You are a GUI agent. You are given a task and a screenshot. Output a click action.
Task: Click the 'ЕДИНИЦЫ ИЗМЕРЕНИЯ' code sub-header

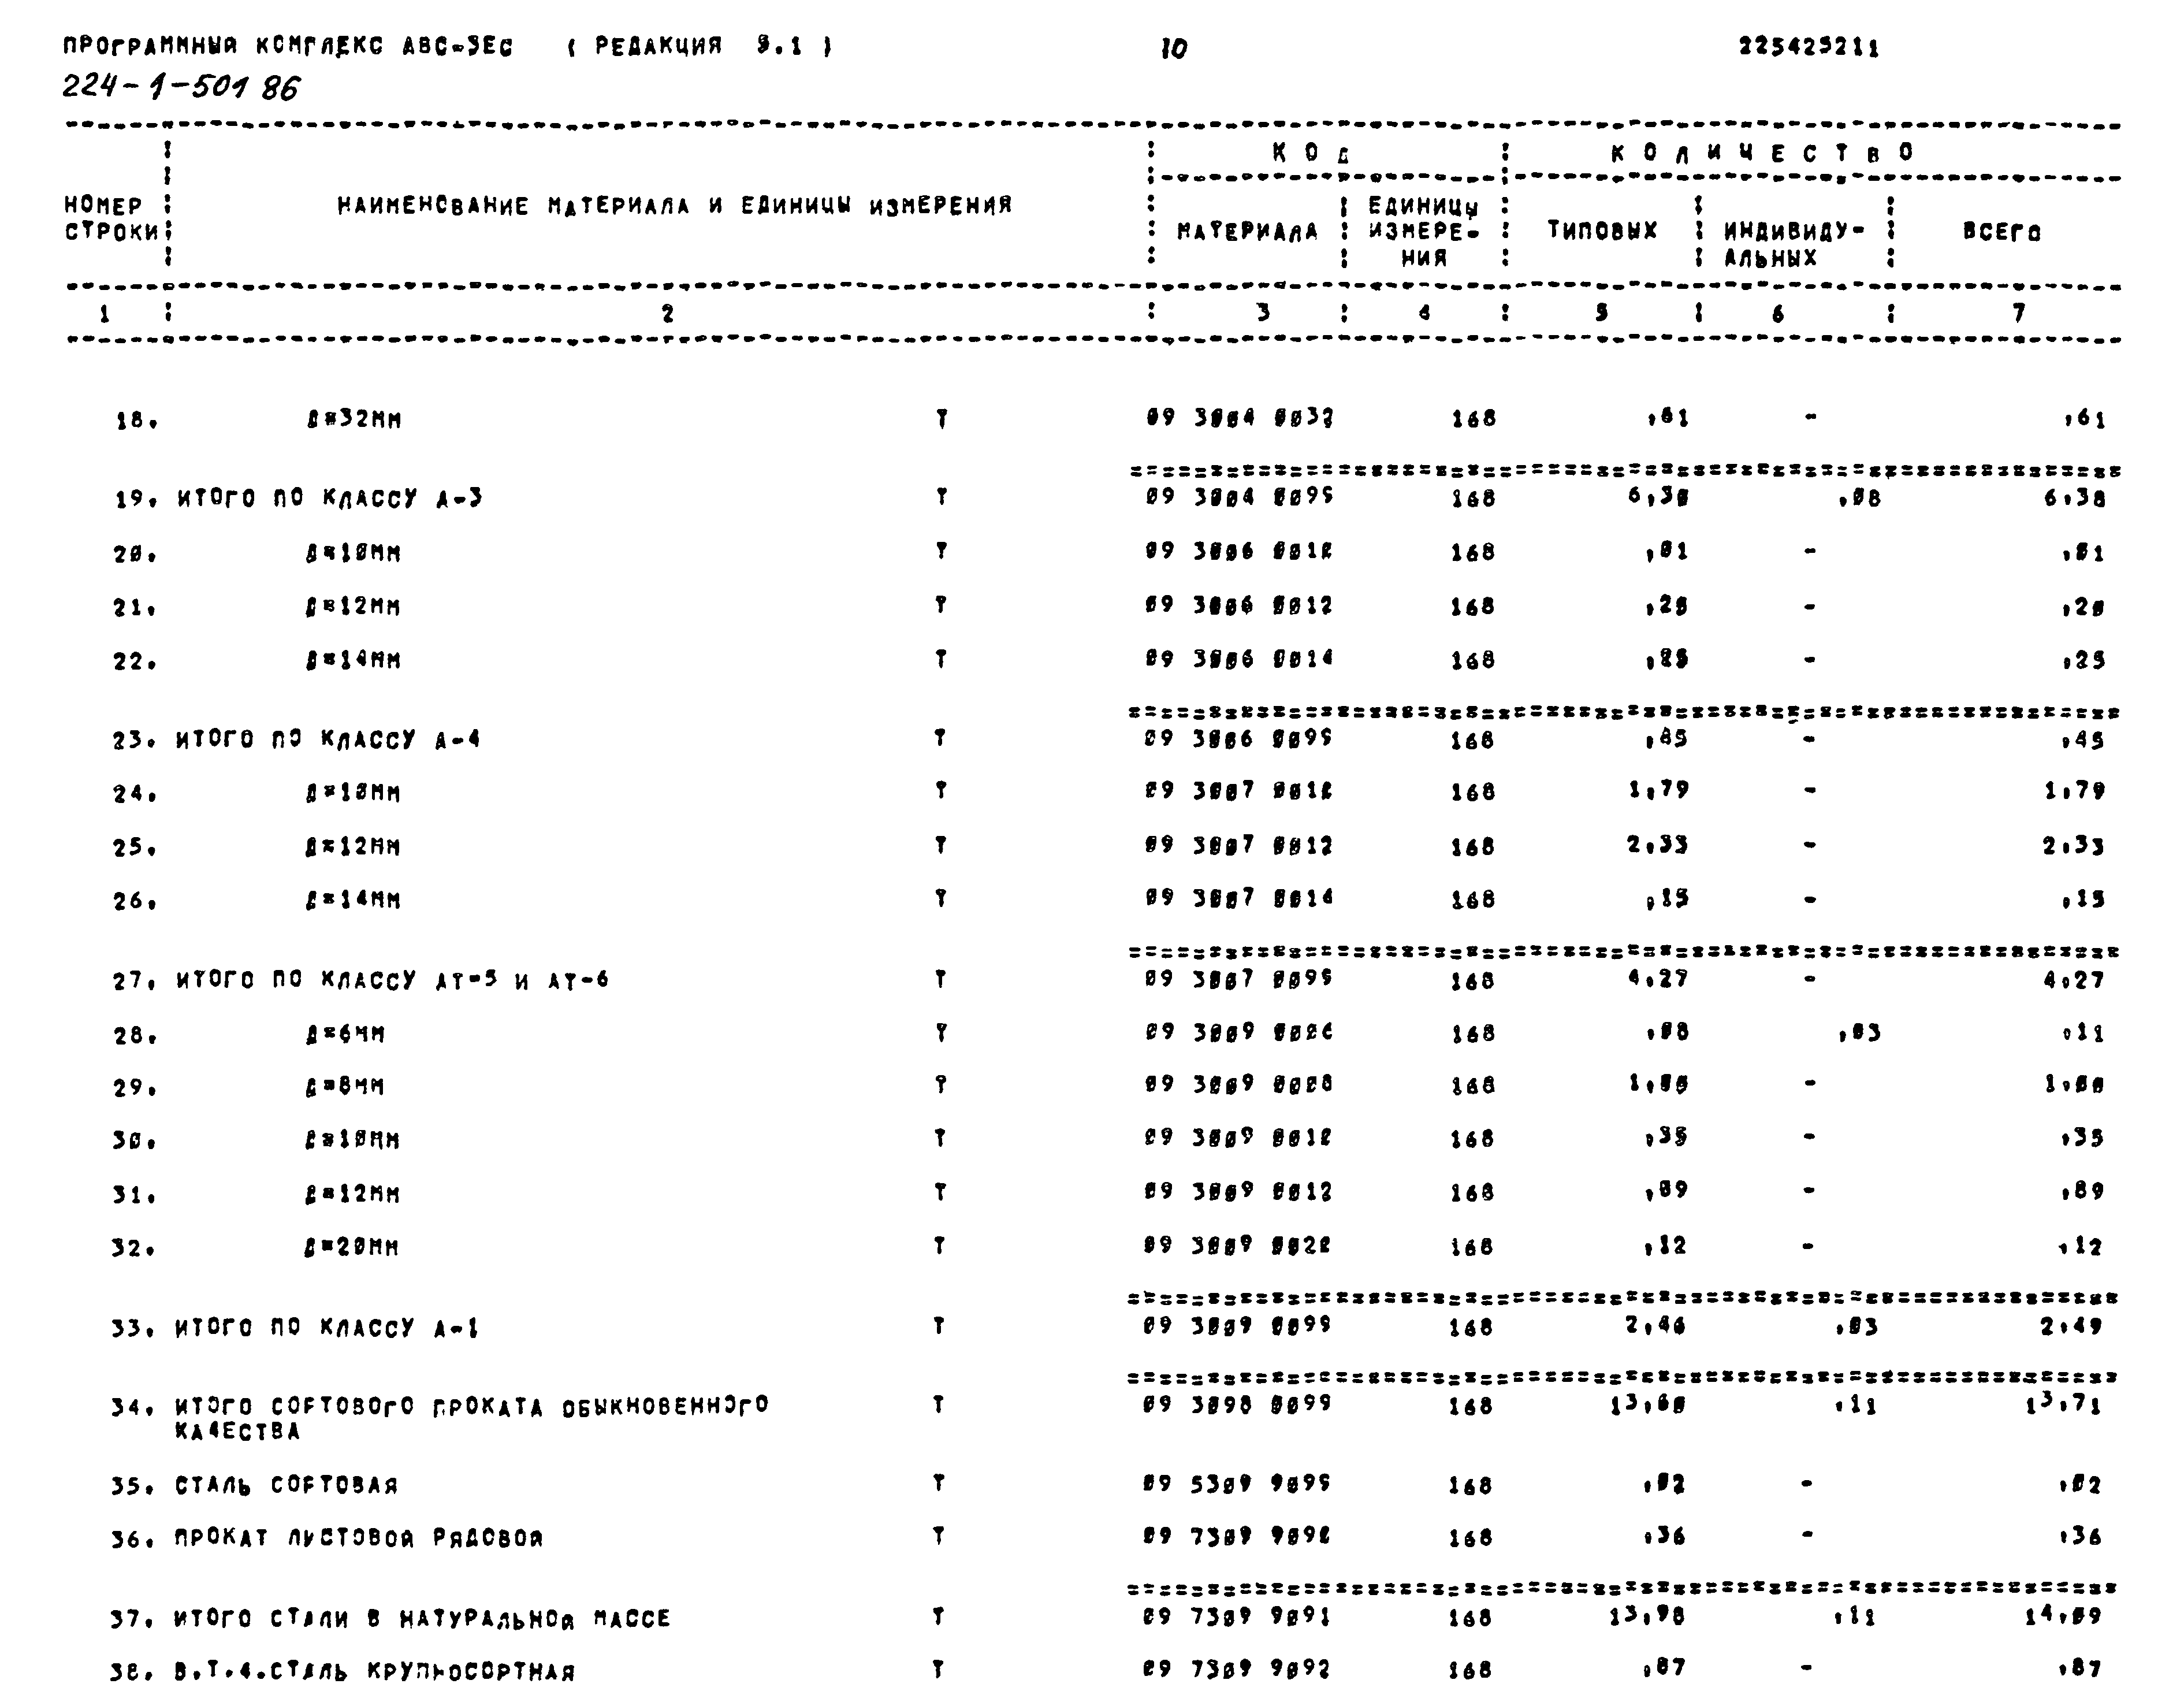[x=1423, y=232]
